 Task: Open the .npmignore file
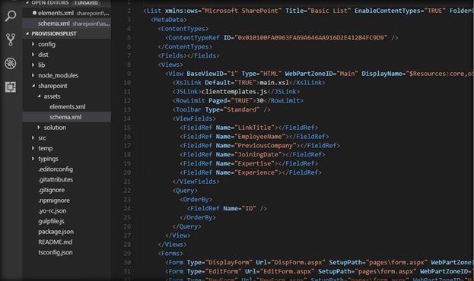[x=54, y=200]
